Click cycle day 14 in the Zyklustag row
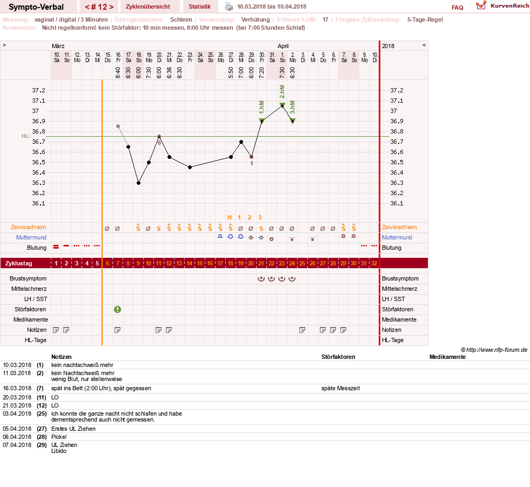Image resolution: width=530 pixels, height=487 pixels. [x=189, y=263]
